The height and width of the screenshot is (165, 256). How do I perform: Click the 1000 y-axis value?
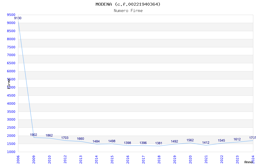coord(11,152)
